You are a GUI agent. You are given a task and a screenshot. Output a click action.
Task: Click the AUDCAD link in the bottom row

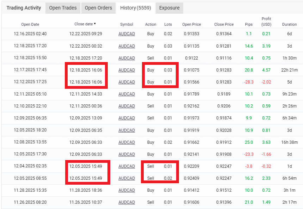click(x=126, y=202)
